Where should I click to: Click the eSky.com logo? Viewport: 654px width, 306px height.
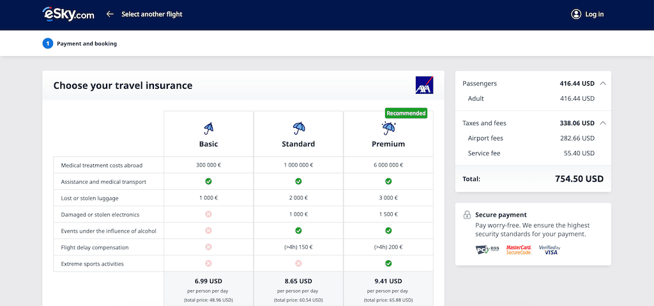(x=68, y=14)
